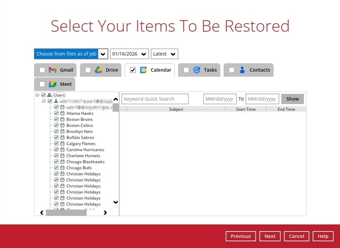Click calendar icon beside Atlanta Hawks
The height and width of the screenshot is (248, 340).
(x=62, y=114)
